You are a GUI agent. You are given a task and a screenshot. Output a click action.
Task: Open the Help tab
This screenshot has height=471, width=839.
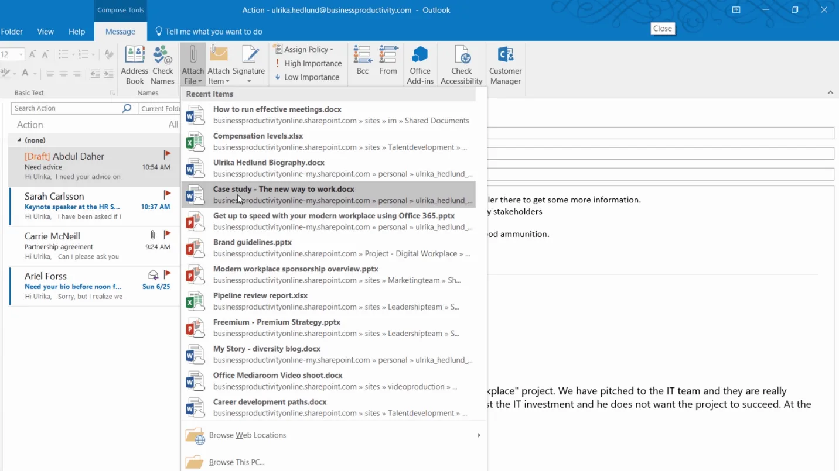point(77,32)
